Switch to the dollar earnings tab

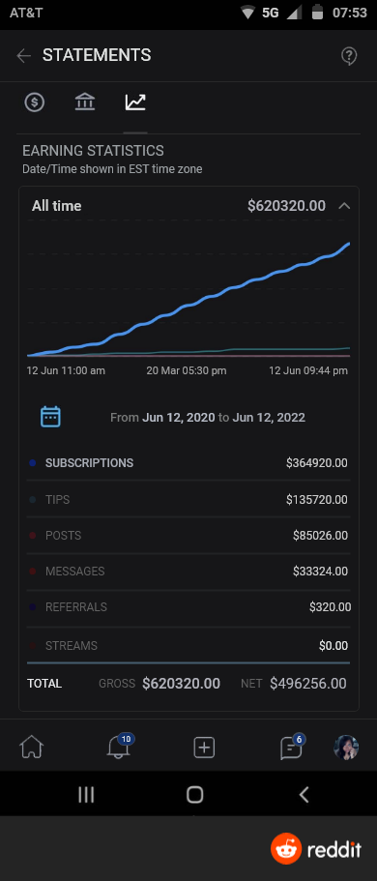coord(34,103)
